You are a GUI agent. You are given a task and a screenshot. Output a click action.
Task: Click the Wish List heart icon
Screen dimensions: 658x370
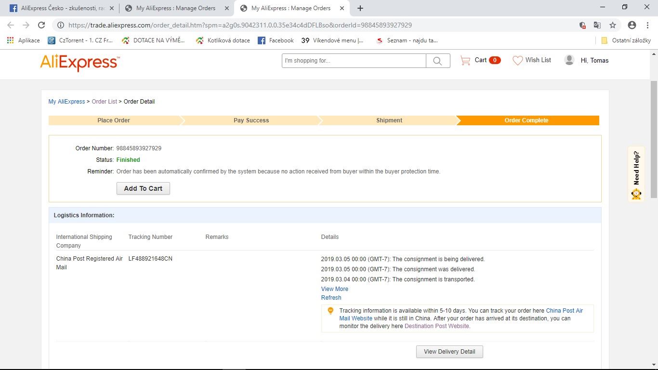pyautogui.click(x=517, y=60)
